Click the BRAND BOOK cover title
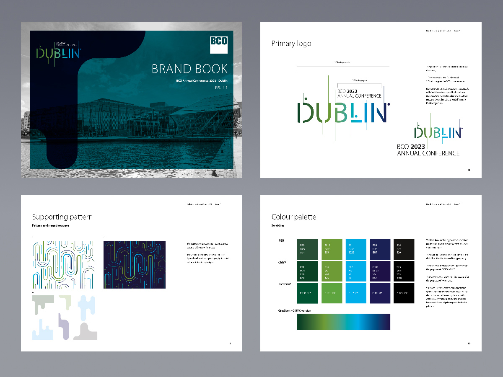This screenshot has width=503, height=377. click(189, 69)
